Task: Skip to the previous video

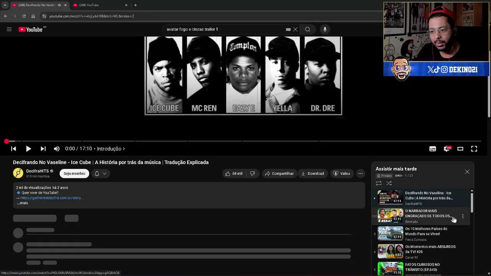Action: pyautogui.click(x=13, y=149)
